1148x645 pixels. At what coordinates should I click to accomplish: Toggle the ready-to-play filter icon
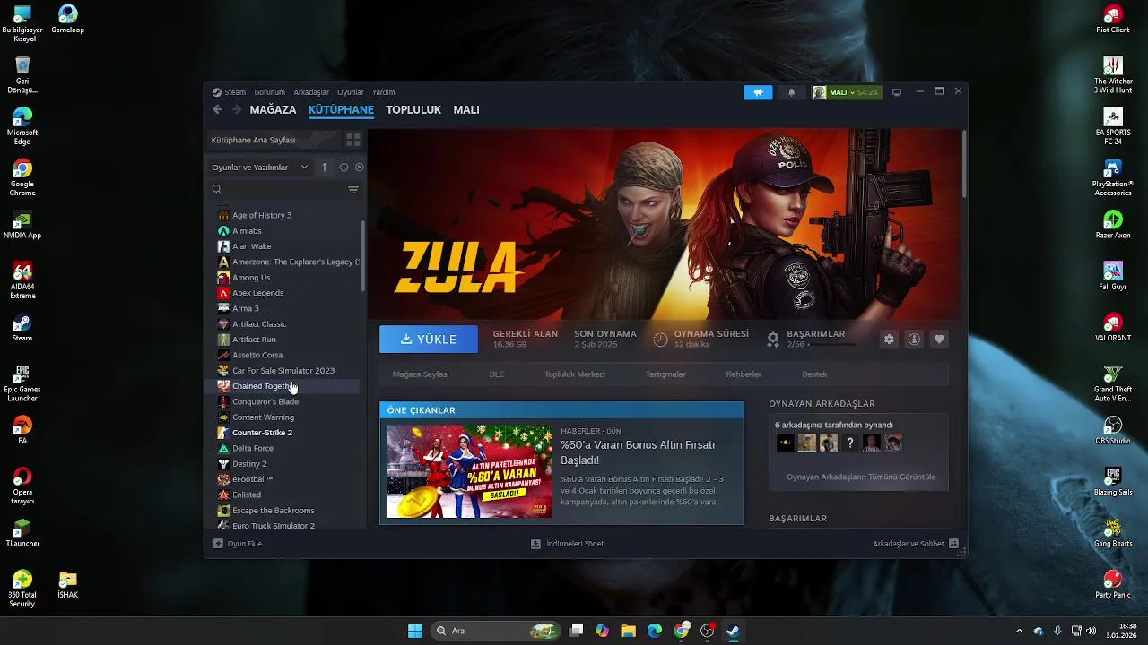point(359,168)
